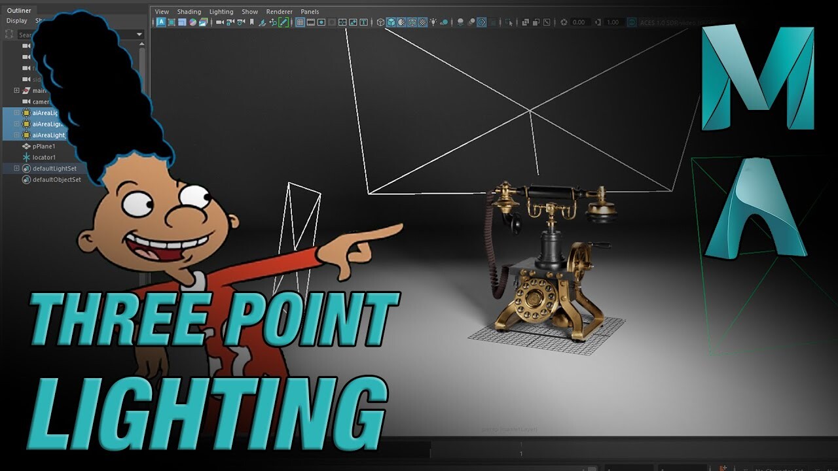
Task: Toggle the View Transform icon before ACES
Action: (x=632, y=22)
